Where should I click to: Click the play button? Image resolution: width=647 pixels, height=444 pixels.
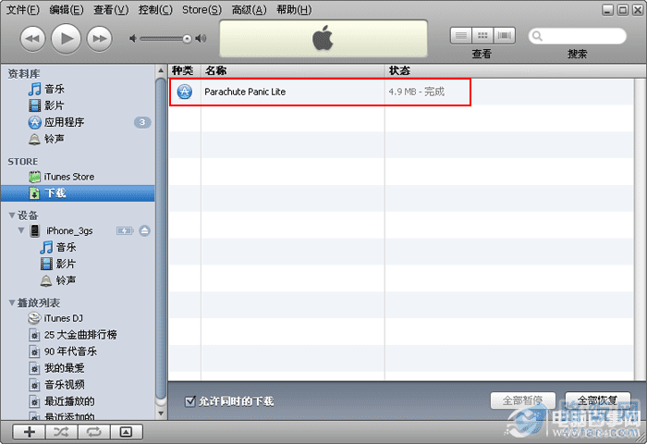[x=66, y=39]
